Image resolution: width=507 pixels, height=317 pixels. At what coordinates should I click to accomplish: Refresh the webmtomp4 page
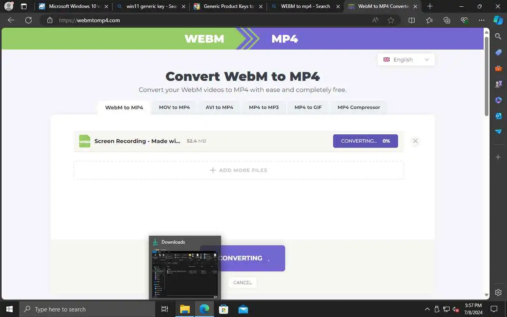click(28, 20)
